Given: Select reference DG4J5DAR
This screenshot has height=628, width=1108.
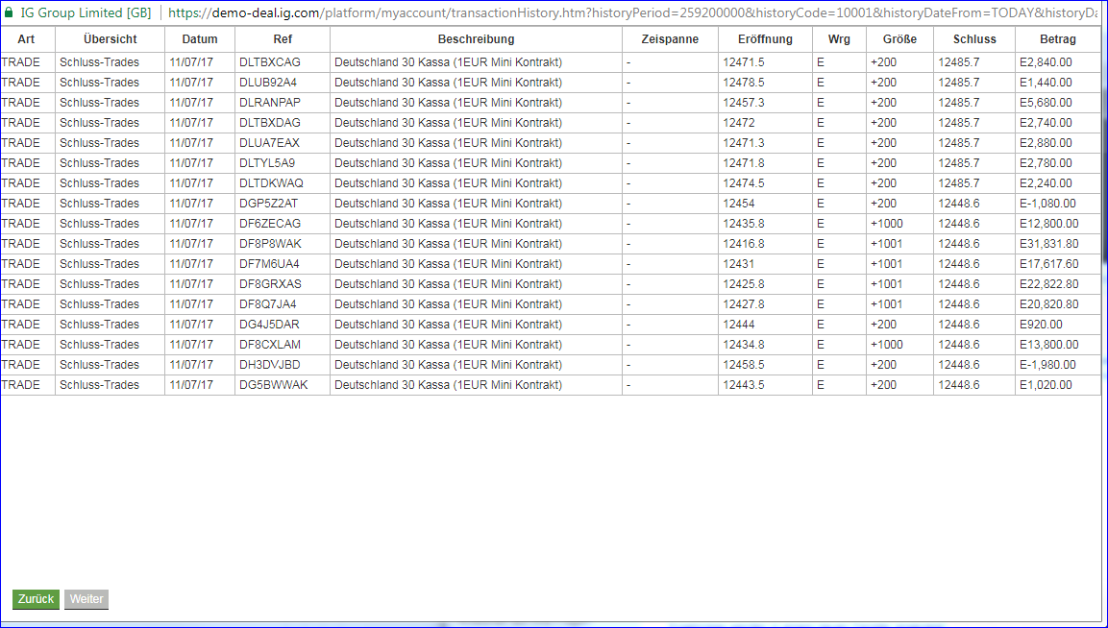Looking at the screenshot, I should pyautogui.click(x=269, y=325).
